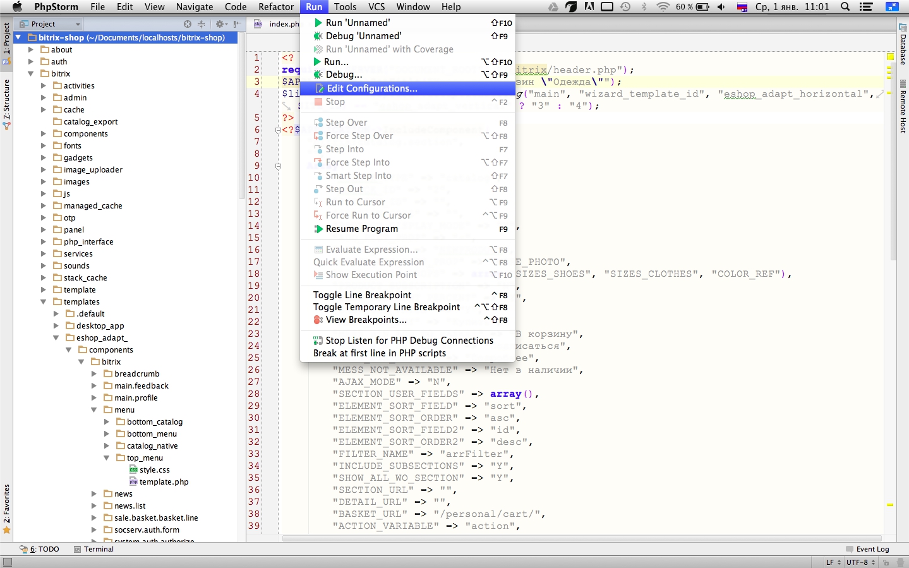Choose Toggle Line Breakpoint menu entry
Image resolution: width=909 pixels, height=568 pixels.
point(407,295)
